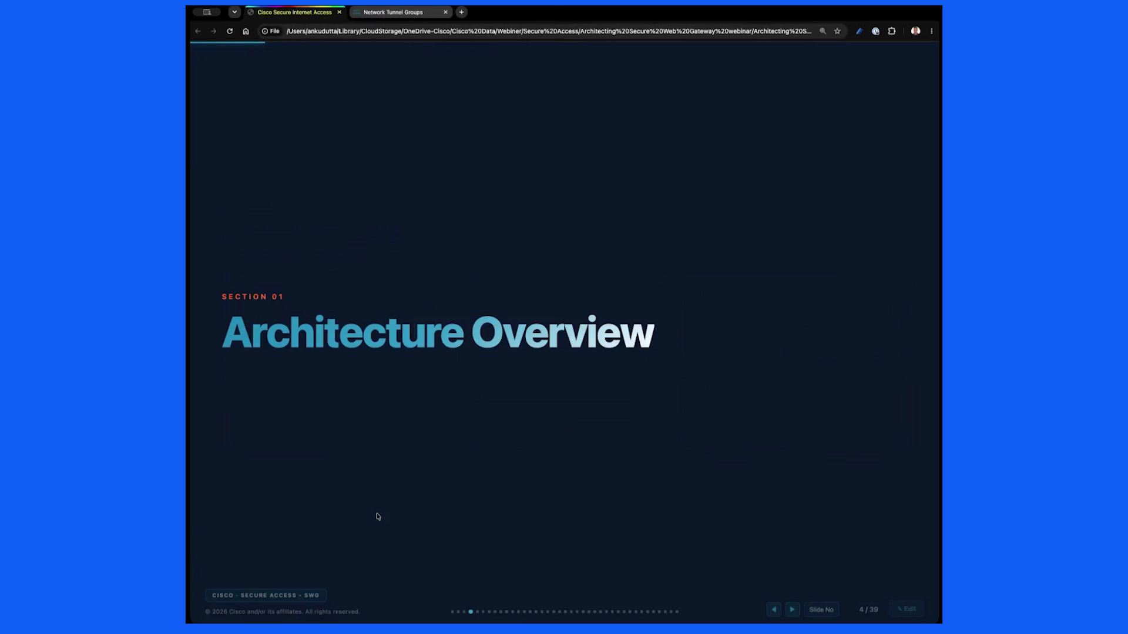Click the CISCO · SECURE ACCESS · SWG badge

(x=266, y=595)
